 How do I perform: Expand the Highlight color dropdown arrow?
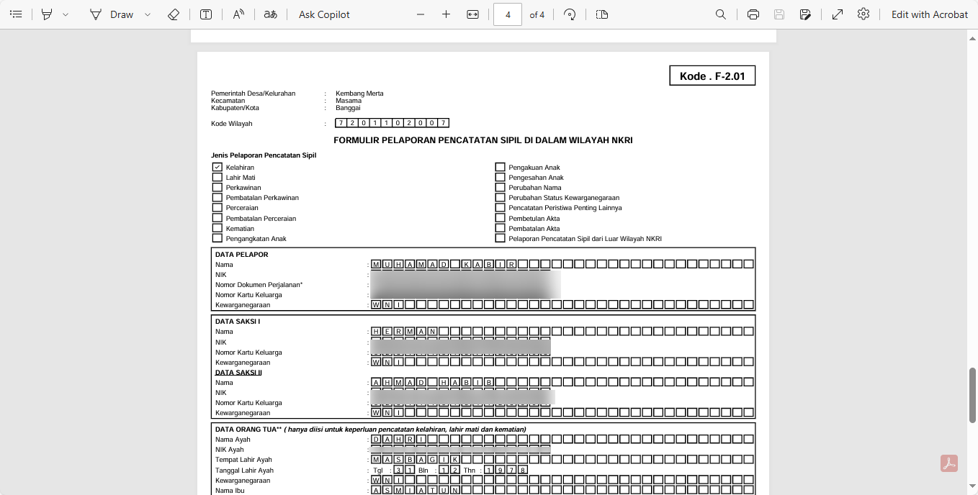tap(66, 14)
